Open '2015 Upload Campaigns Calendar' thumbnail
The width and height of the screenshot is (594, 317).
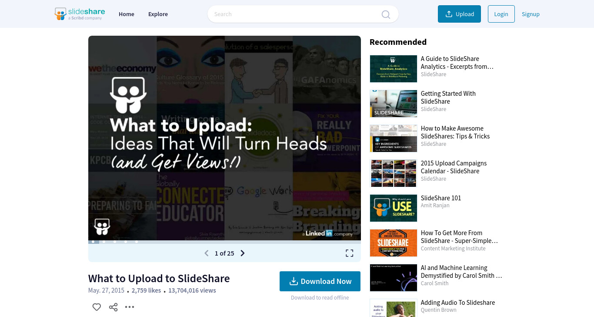coord(394,173)
